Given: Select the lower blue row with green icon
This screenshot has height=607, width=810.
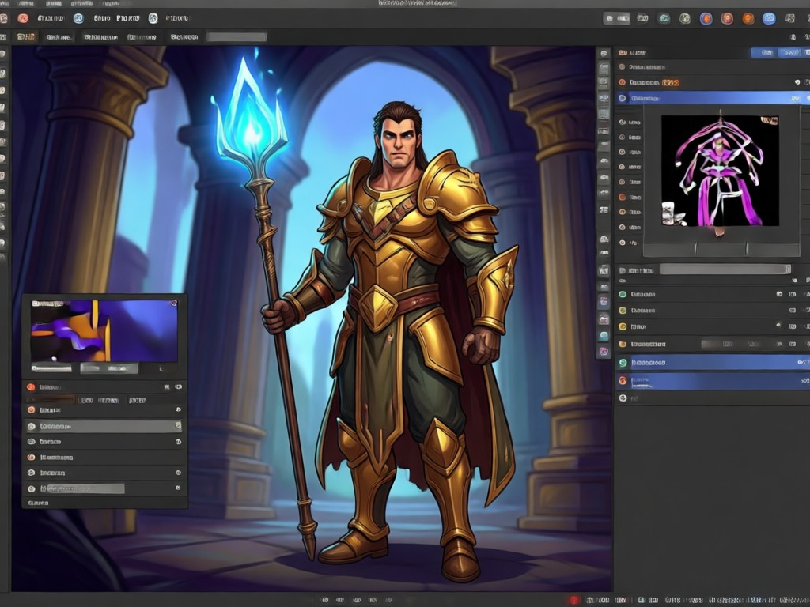Looking at the screenshot, I should click(x=713, y=362).
